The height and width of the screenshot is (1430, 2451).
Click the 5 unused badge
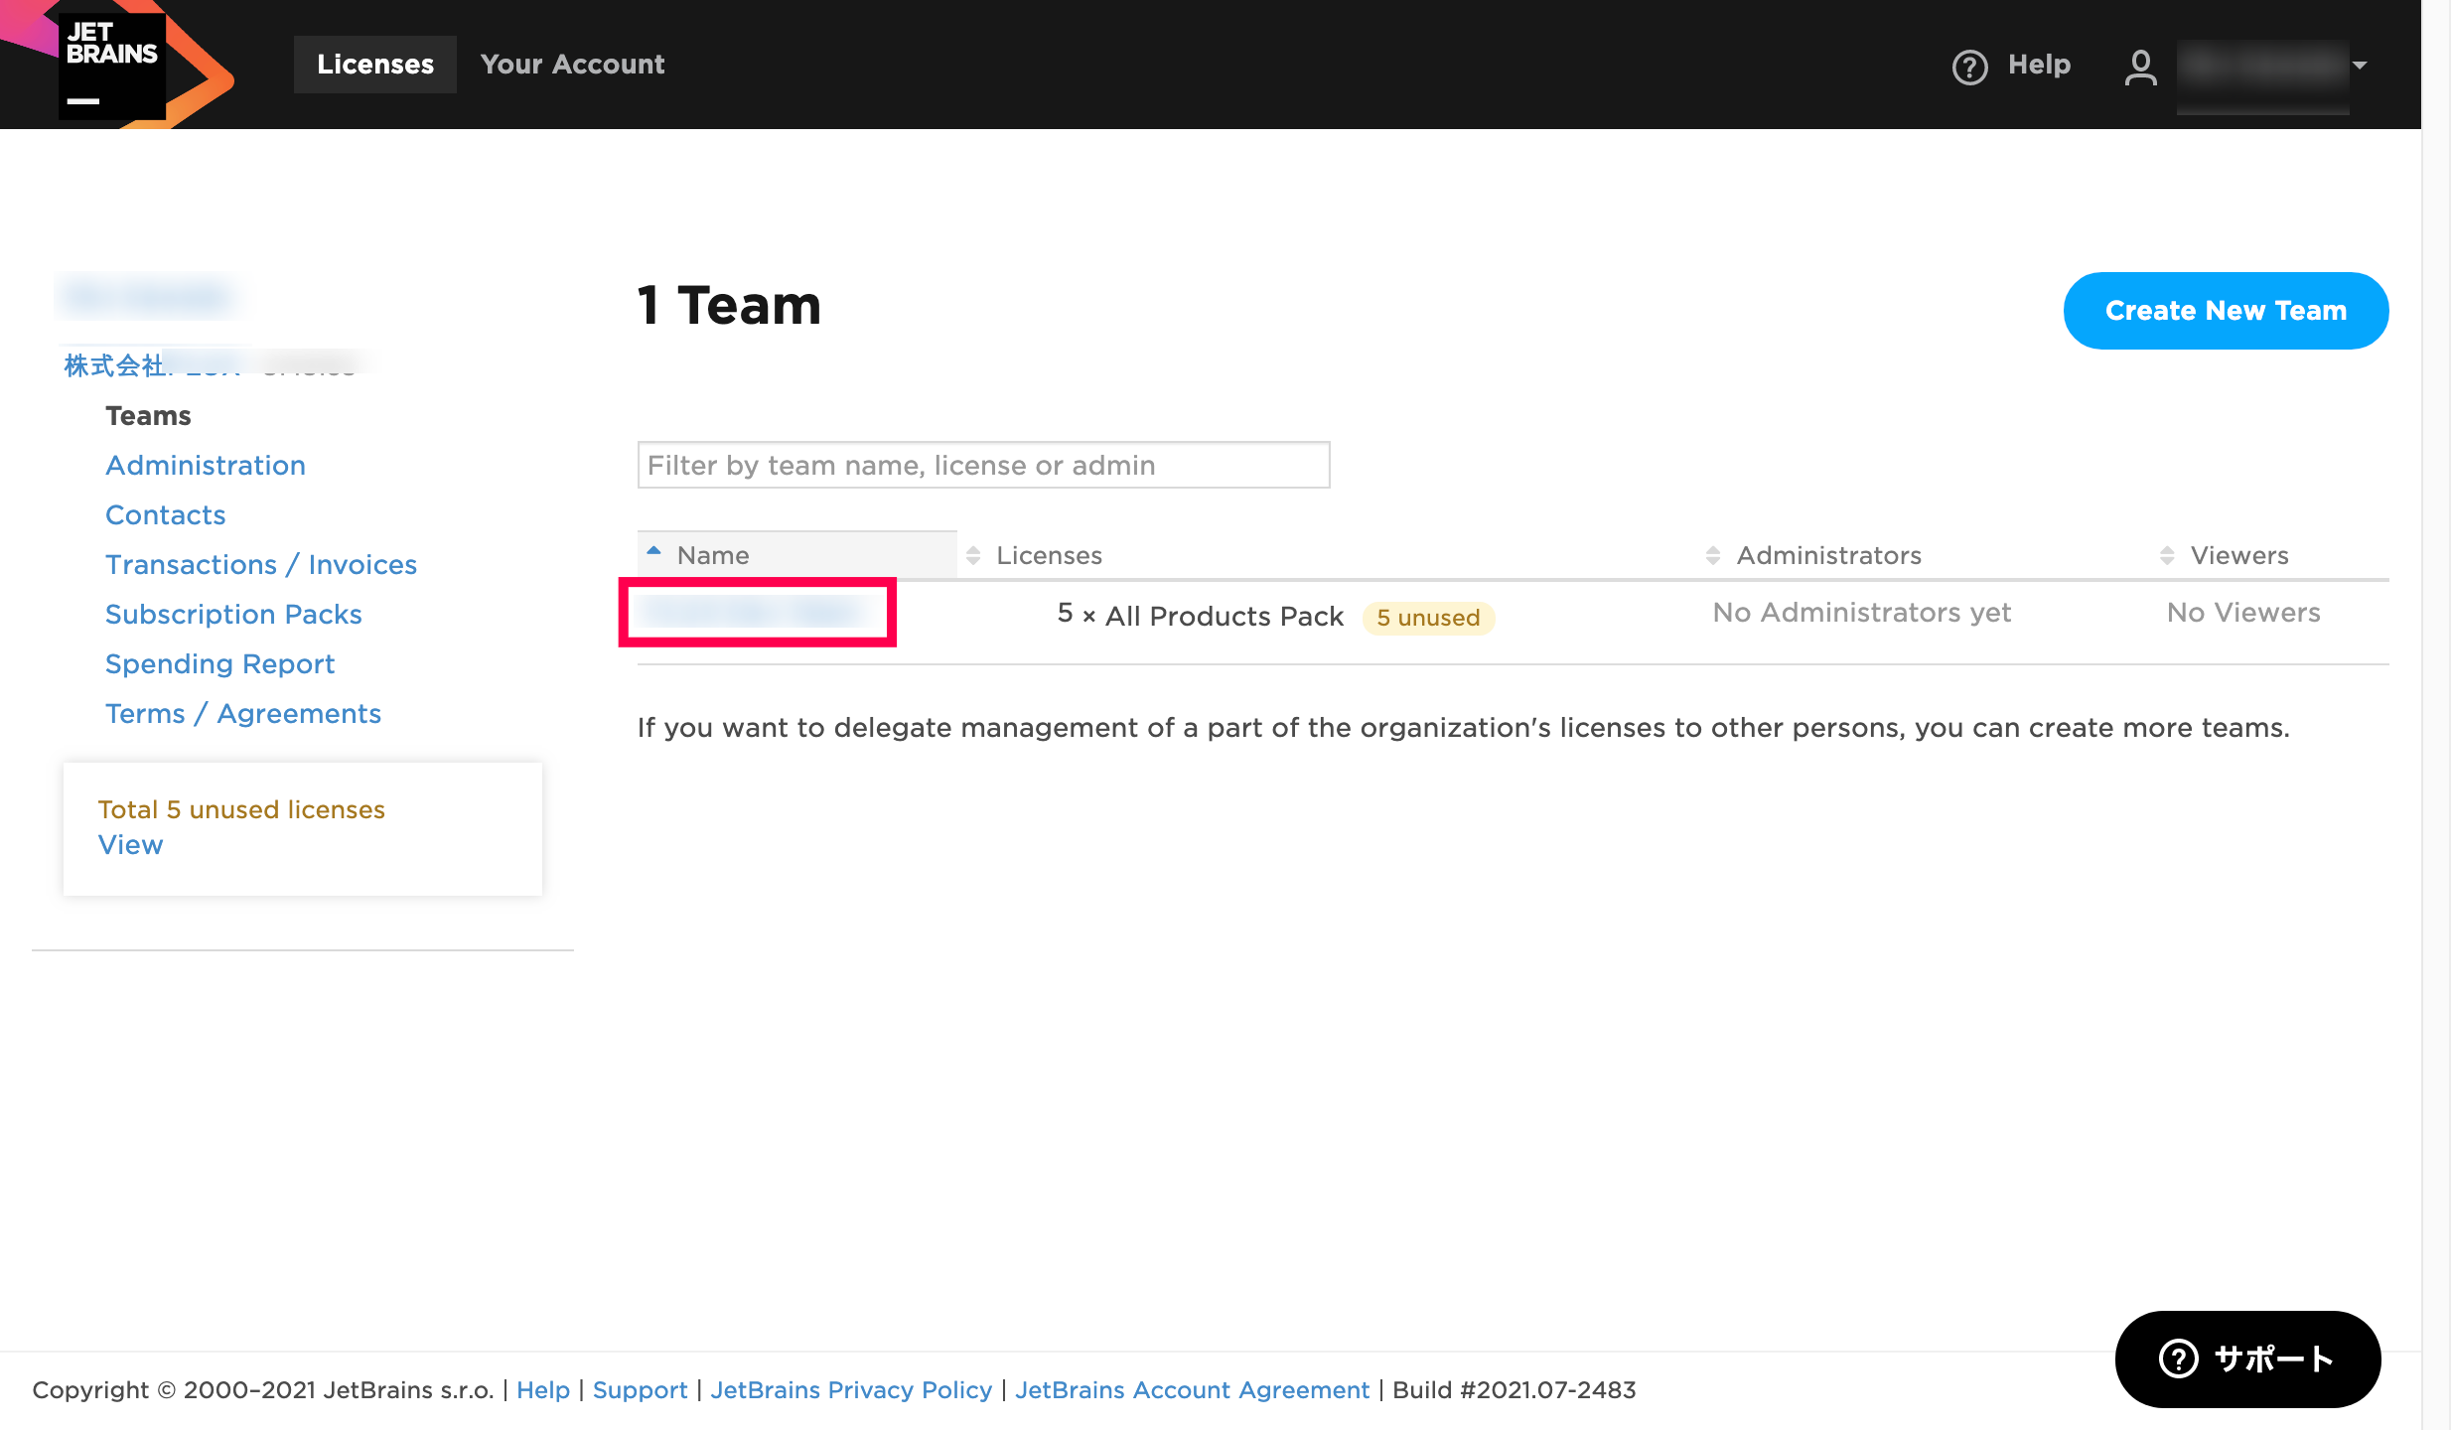click(1428, 618)
